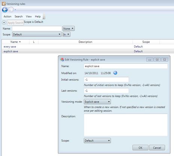This screenshot has width=174, height=156.
Task: Open the View menu
Action: (29, 16)
